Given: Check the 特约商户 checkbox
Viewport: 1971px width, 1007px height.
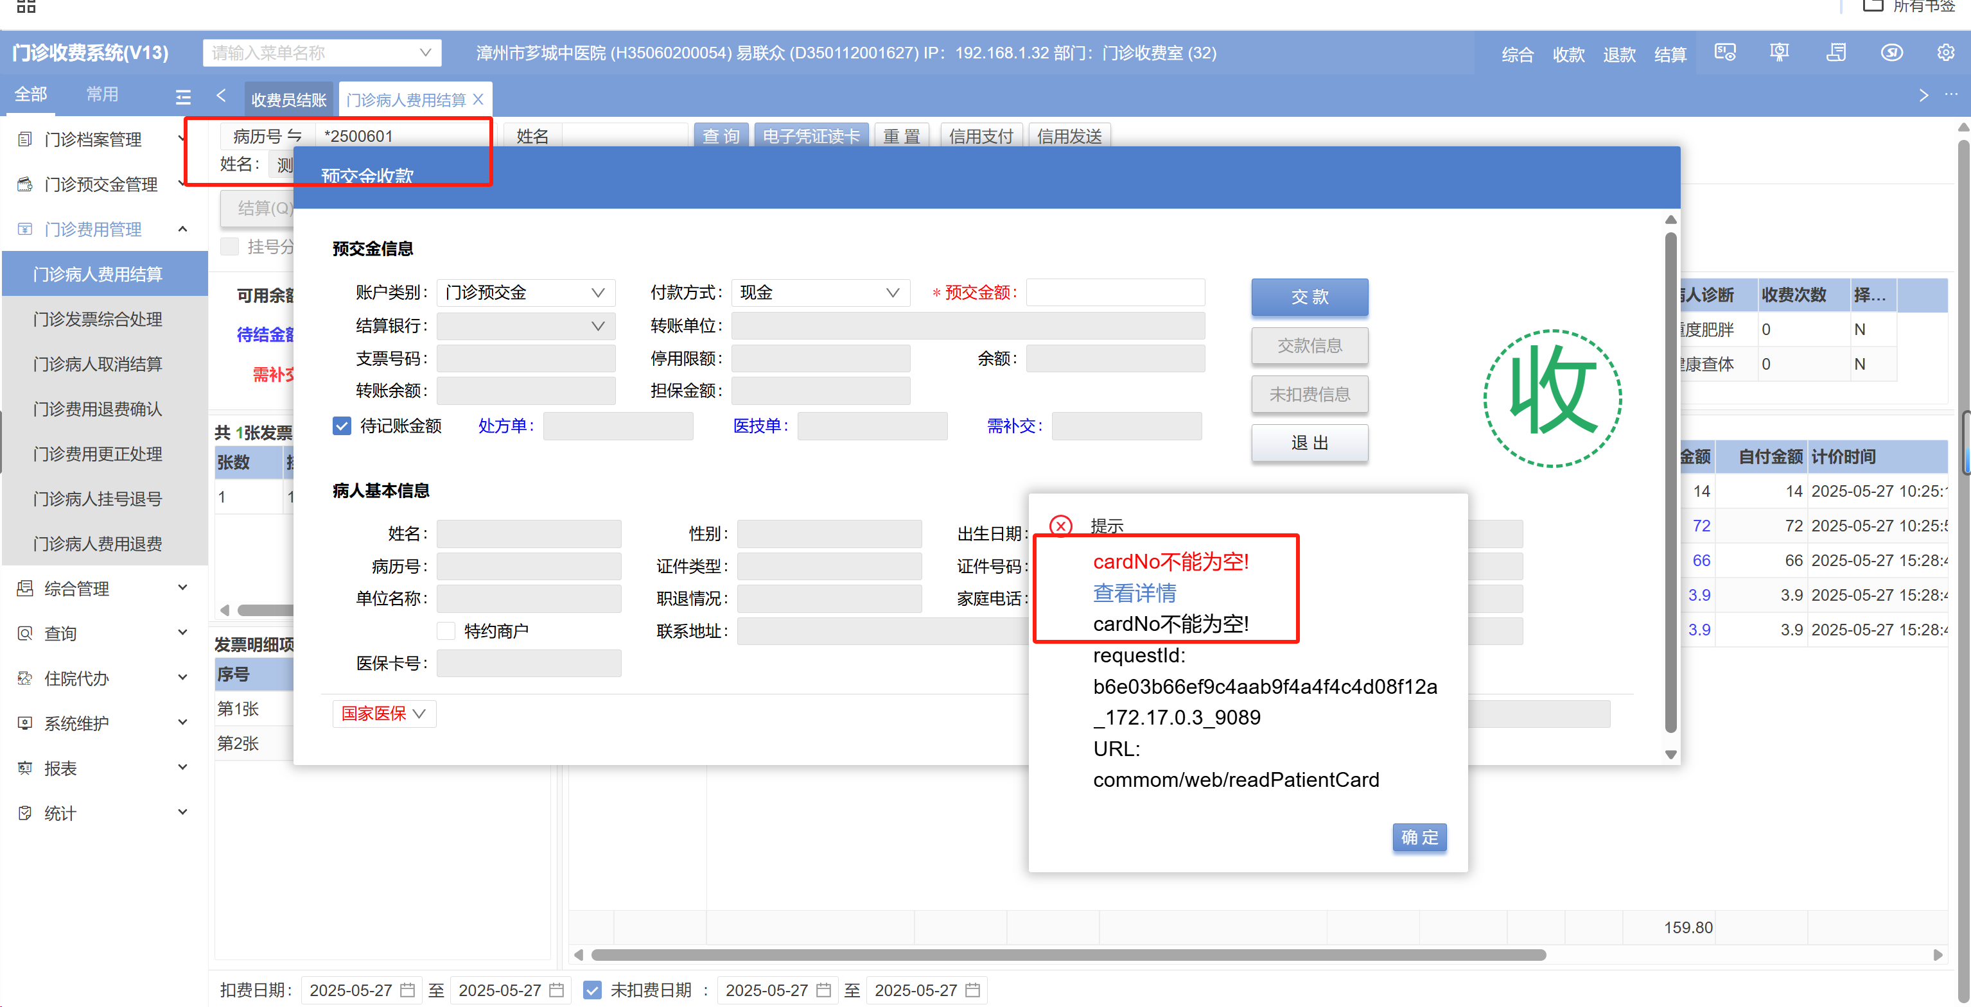Looking at the screenshot, I should click(446, 631).
